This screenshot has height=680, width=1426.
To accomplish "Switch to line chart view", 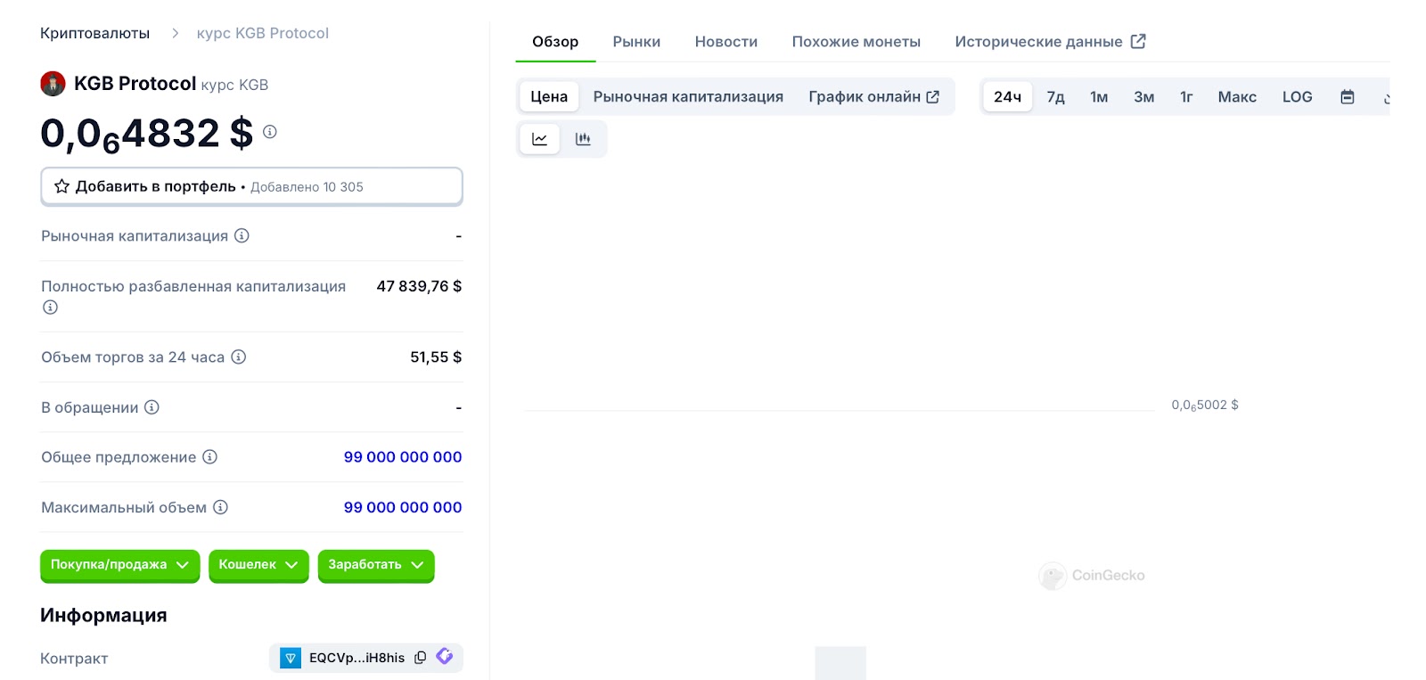I will tap(539, 139).
